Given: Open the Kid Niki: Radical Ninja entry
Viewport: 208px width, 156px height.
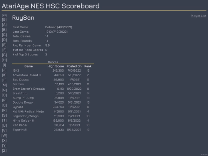Looking at the screenshot, I should pos(28,111).
